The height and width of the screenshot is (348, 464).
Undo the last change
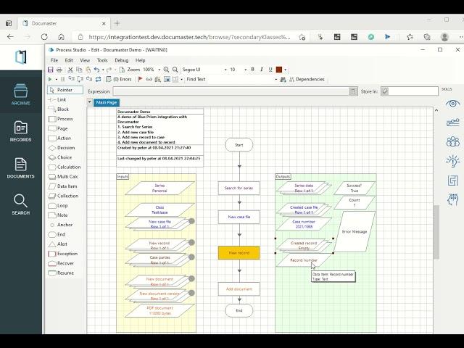(x=96, y=70)
